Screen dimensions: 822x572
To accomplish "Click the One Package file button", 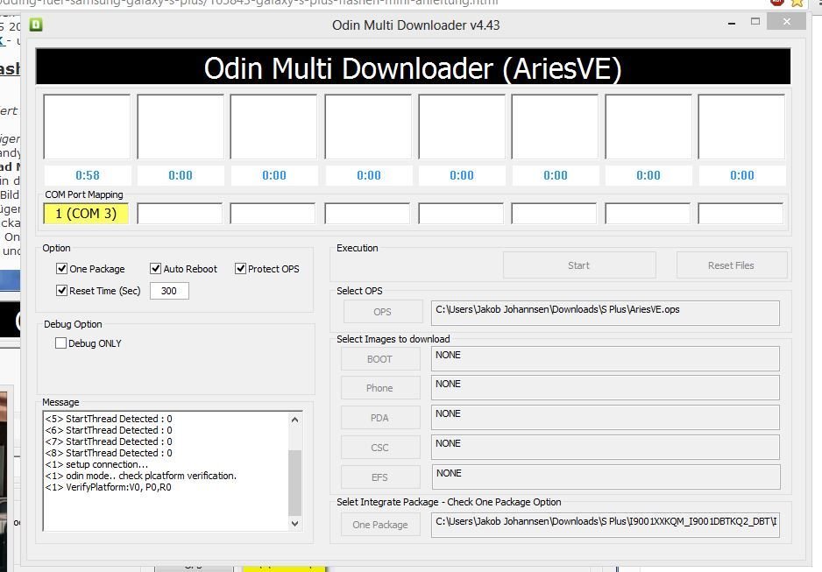I will click(x=380, y=525).
